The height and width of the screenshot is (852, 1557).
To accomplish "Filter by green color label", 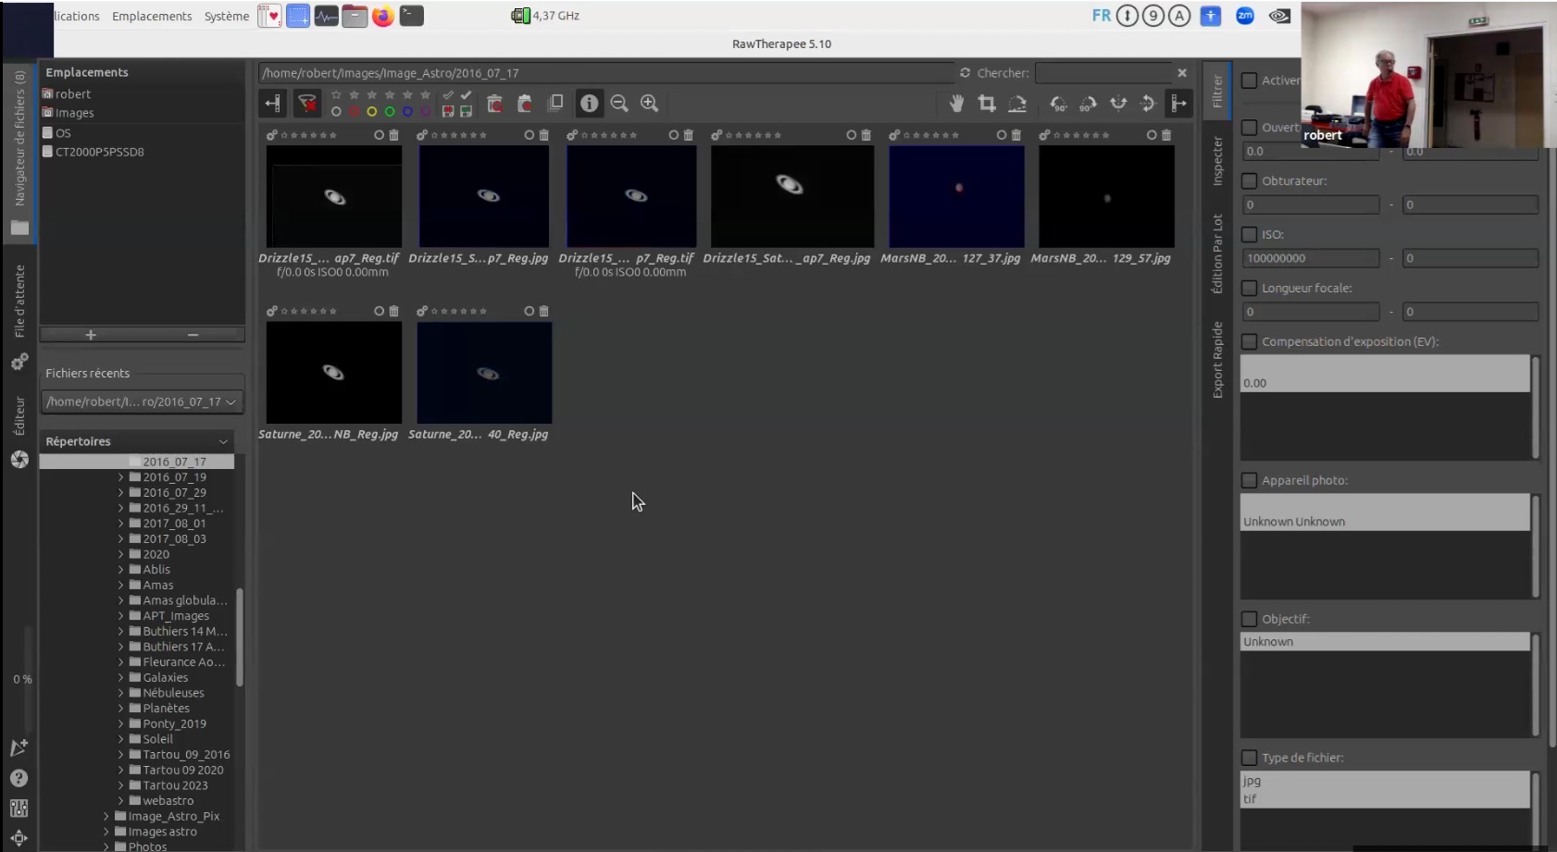I will [390, 112].
